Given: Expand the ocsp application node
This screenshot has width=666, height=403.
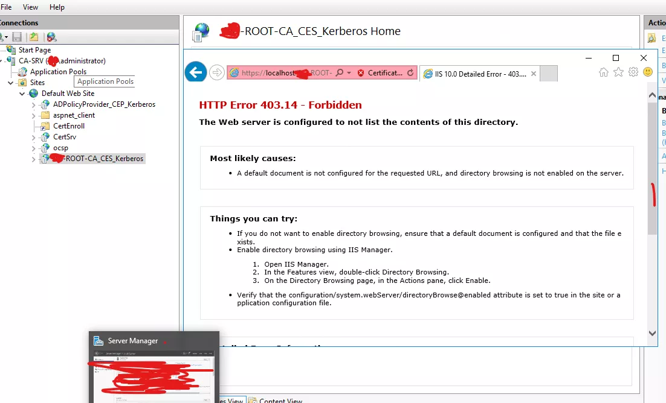Looking at the screenshot, I should (x=34, y=148).
